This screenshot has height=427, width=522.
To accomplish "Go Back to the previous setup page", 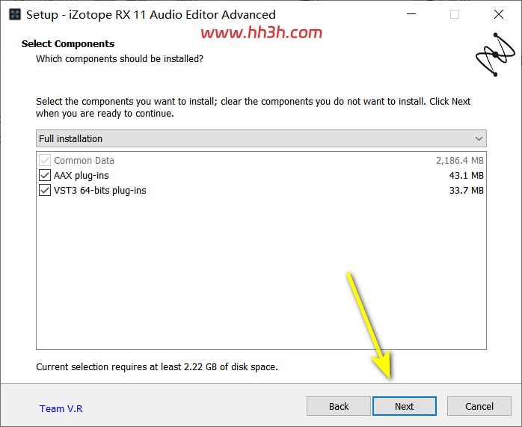I will pyautogui.click(x=339, y=406).
